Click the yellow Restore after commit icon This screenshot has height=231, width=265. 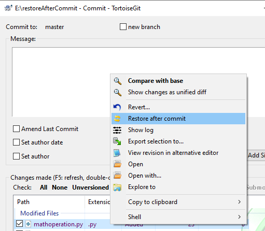[x=117, y=119]
